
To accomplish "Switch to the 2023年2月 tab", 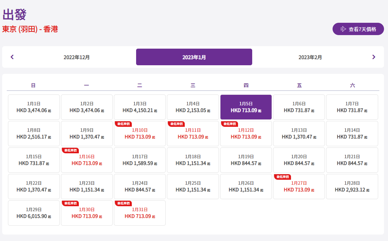I will click(310, 57).
